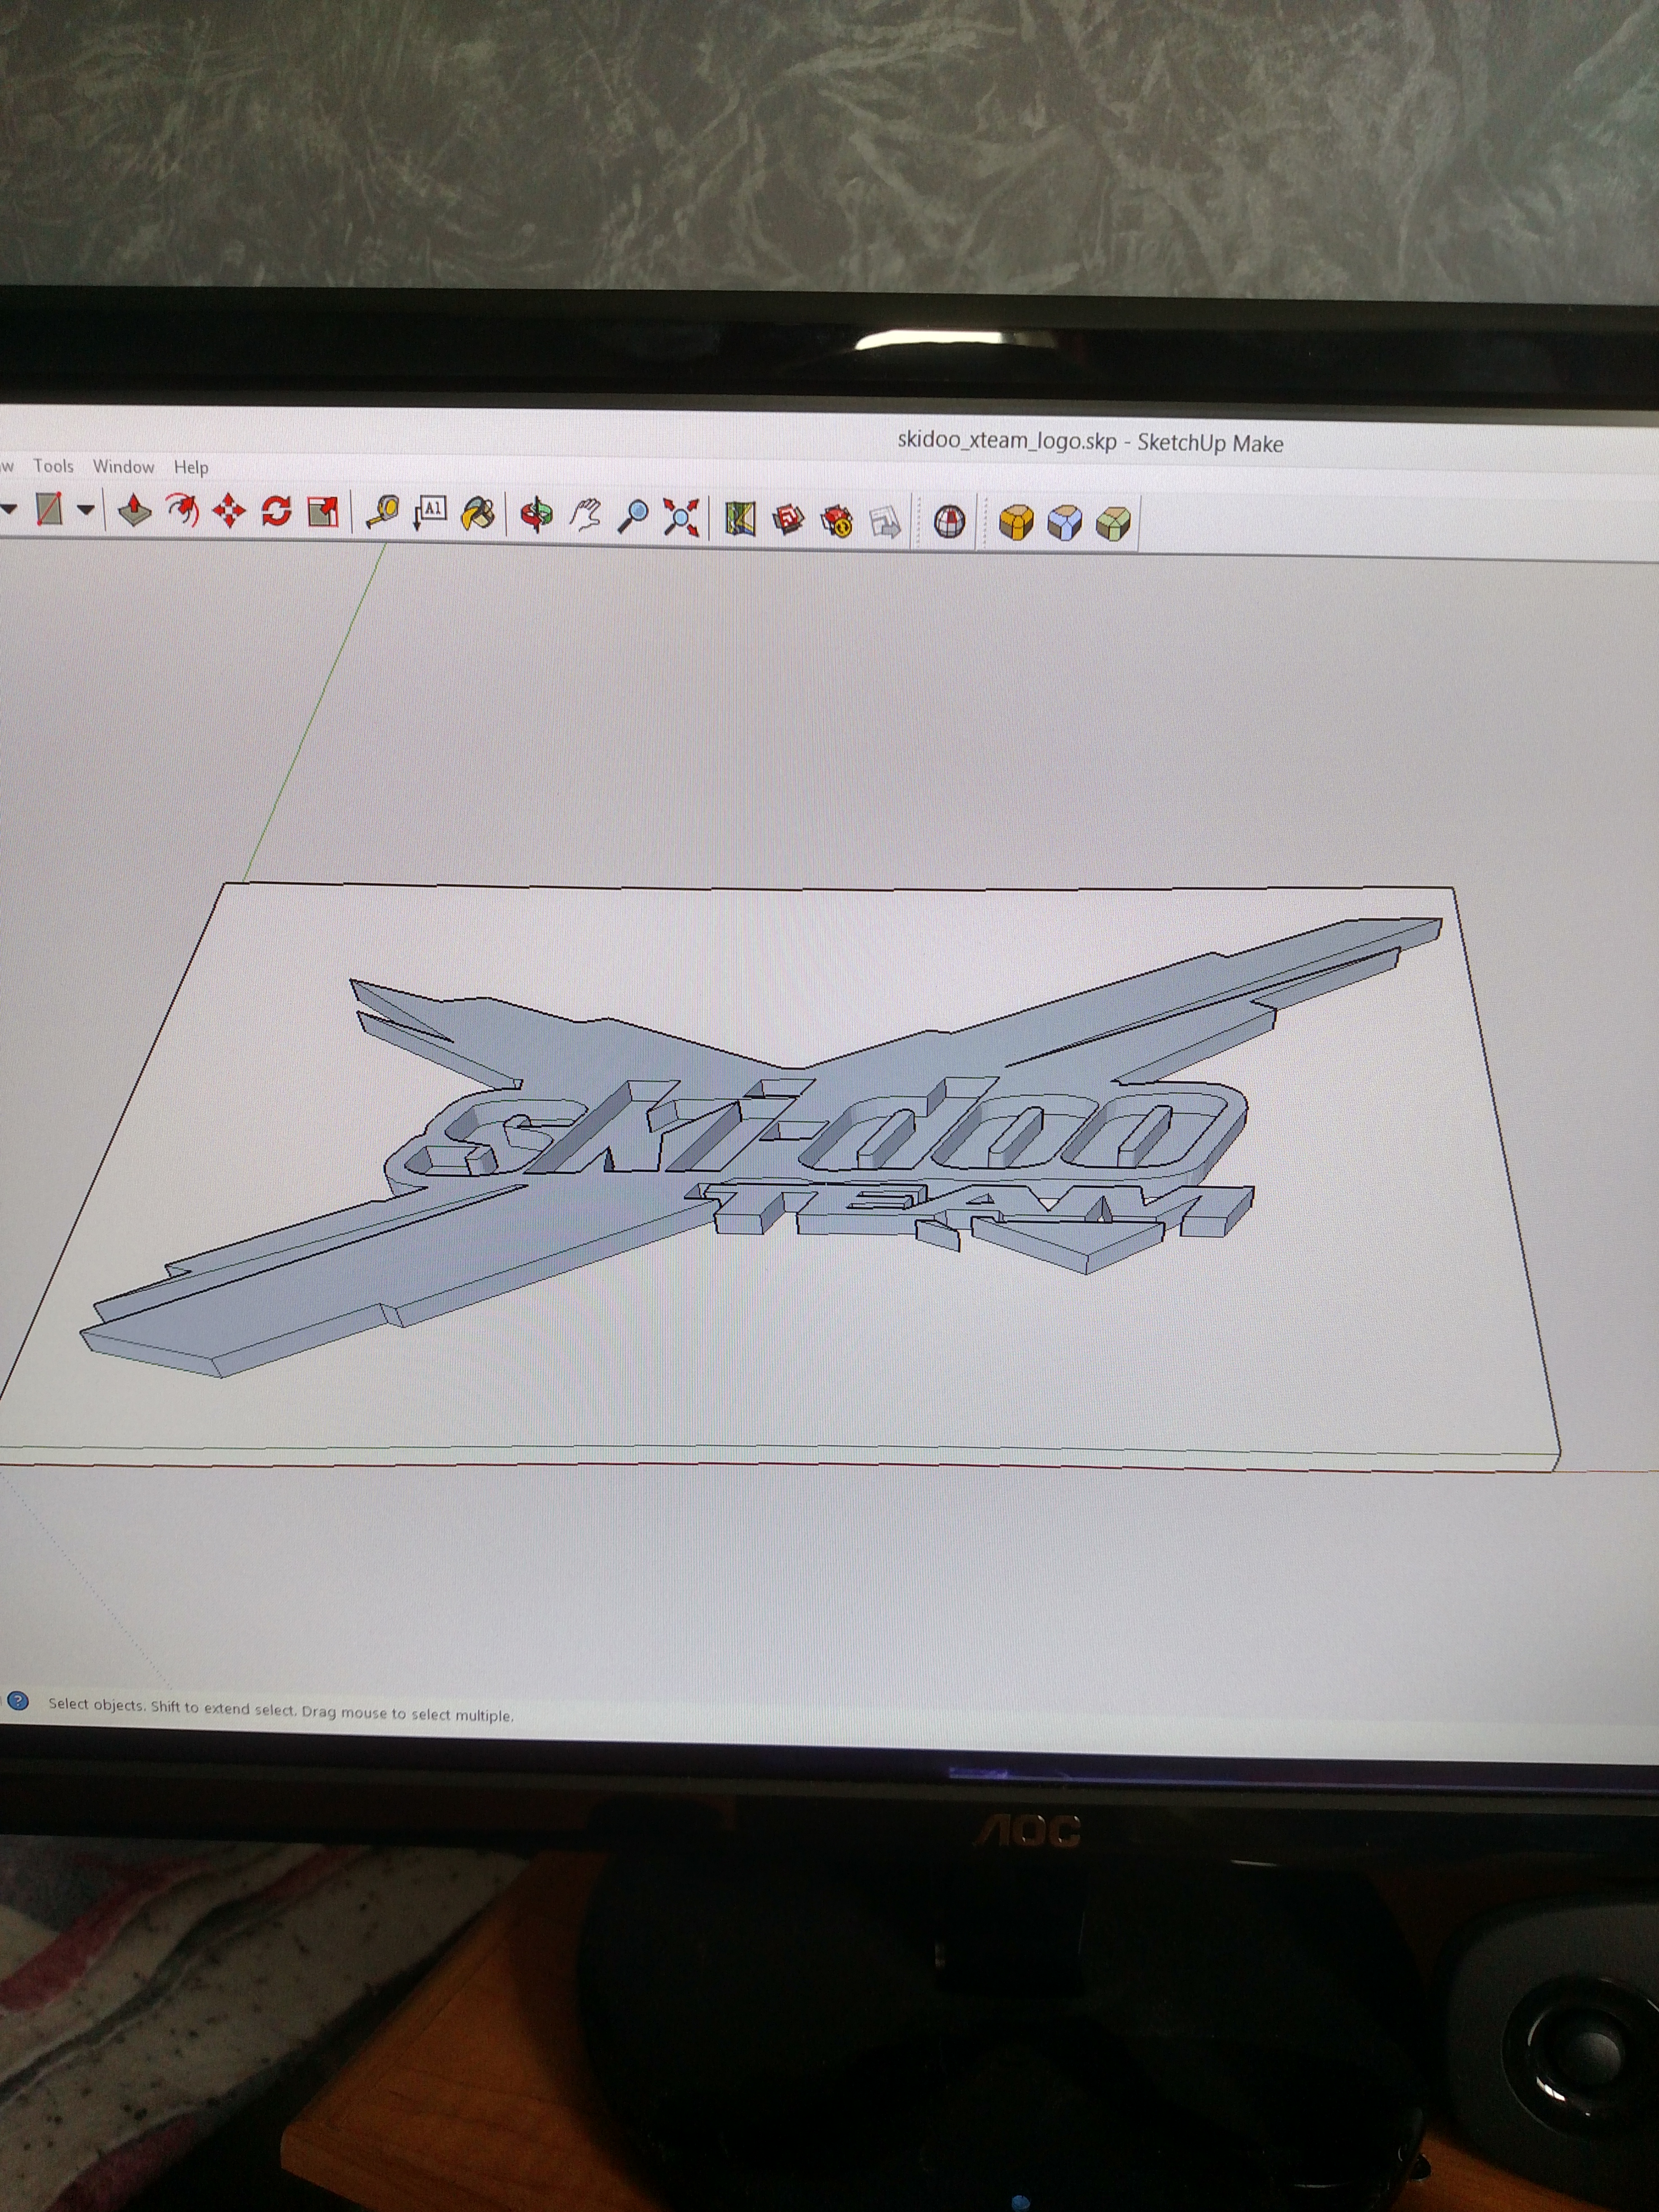Expand the shape tool dropdown arrow
This screenshot has width=1659, height=2212.
[x=86, y=510]
